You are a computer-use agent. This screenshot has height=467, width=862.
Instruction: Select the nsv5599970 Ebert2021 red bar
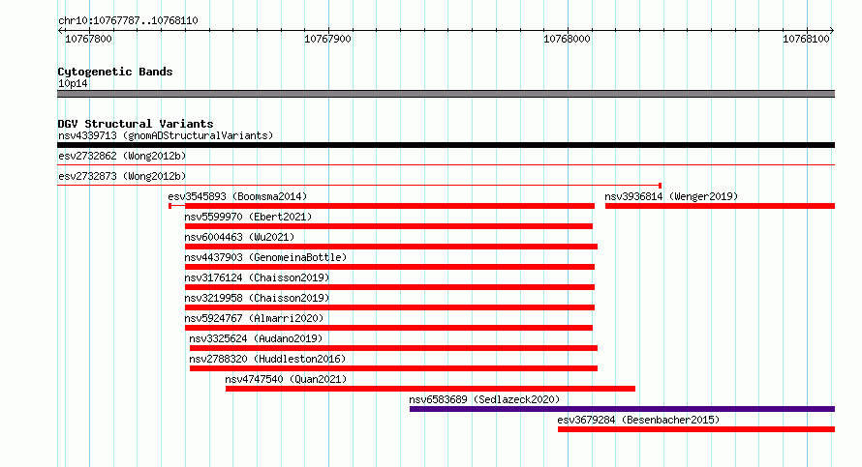388,226
